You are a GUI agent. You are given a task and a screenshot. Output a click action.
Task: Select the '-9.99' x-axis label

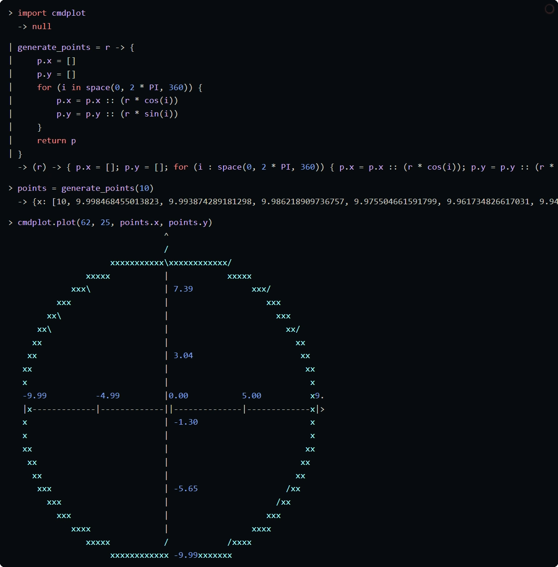coord(35,395)
